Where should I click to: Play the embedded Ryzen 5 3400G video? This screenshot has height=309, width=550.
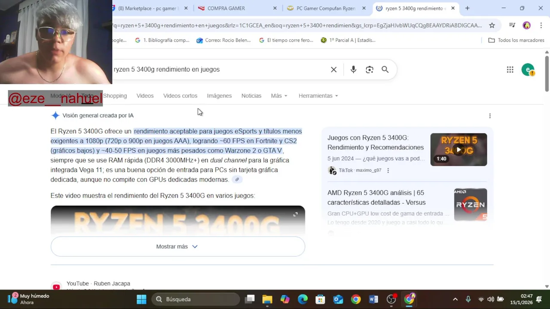[178, 221]
